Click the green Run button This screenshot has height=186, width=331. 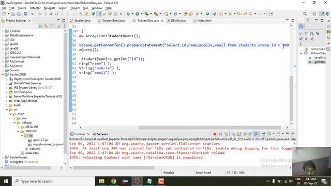pos(138,14)
